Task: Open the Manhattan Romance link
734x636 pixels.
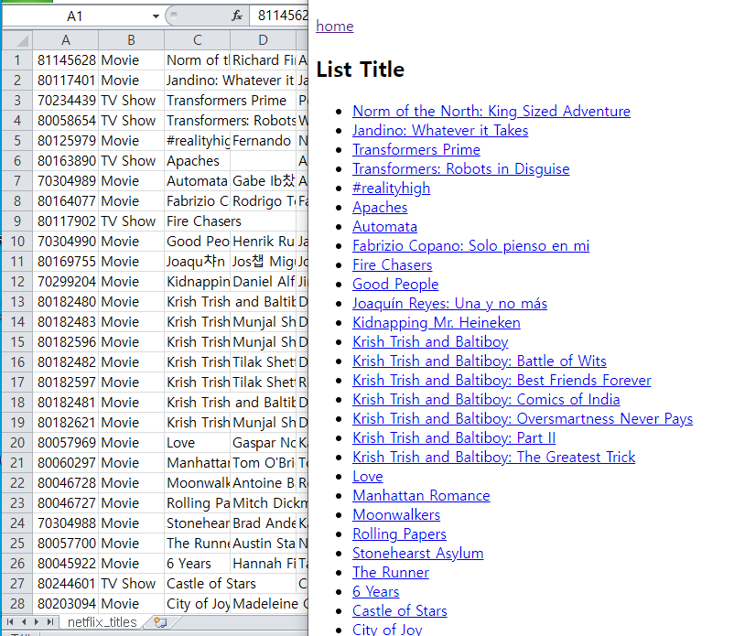Action: click(x=421, y=495)
